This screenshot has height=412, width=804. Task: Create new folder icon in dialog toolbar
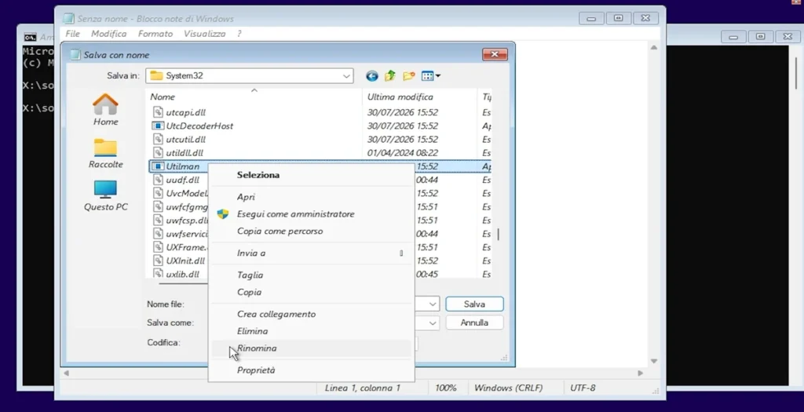[x=408, y=76]
